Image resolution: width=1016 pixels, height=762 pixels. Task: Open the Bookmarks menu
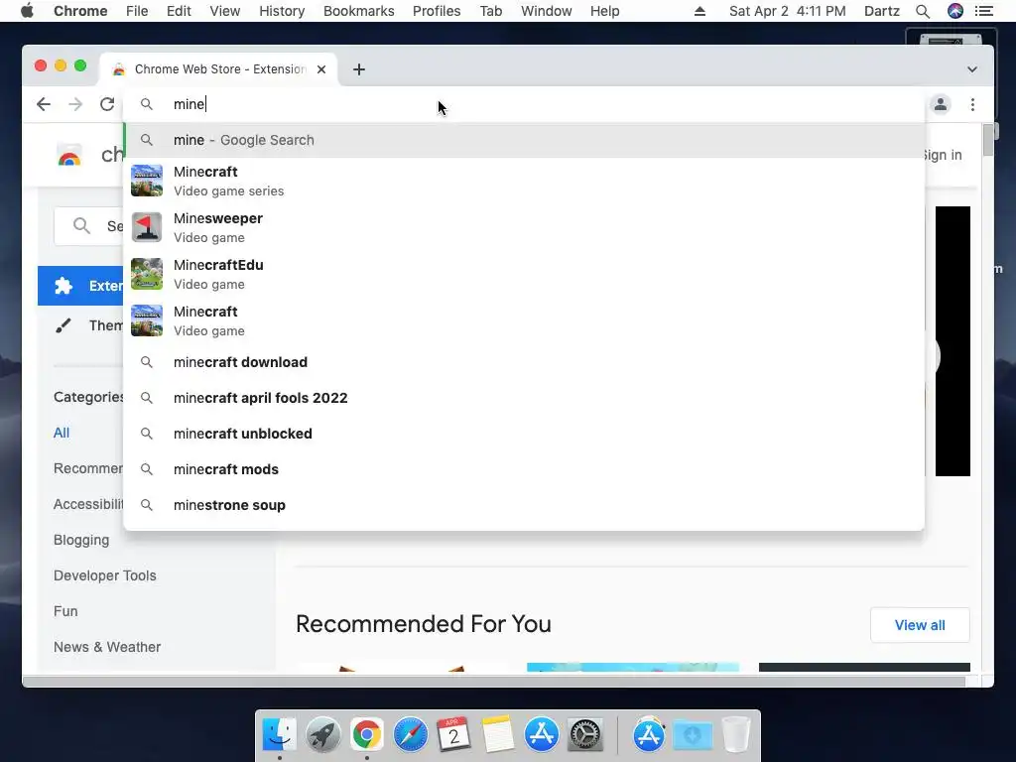pyautogui.click(x=359, y=11)
